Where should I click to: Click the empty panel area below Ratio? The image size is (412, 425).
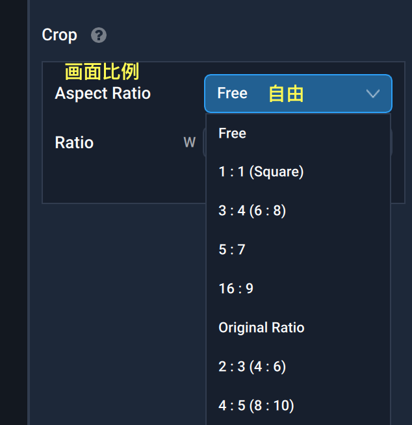coord(123,179)
